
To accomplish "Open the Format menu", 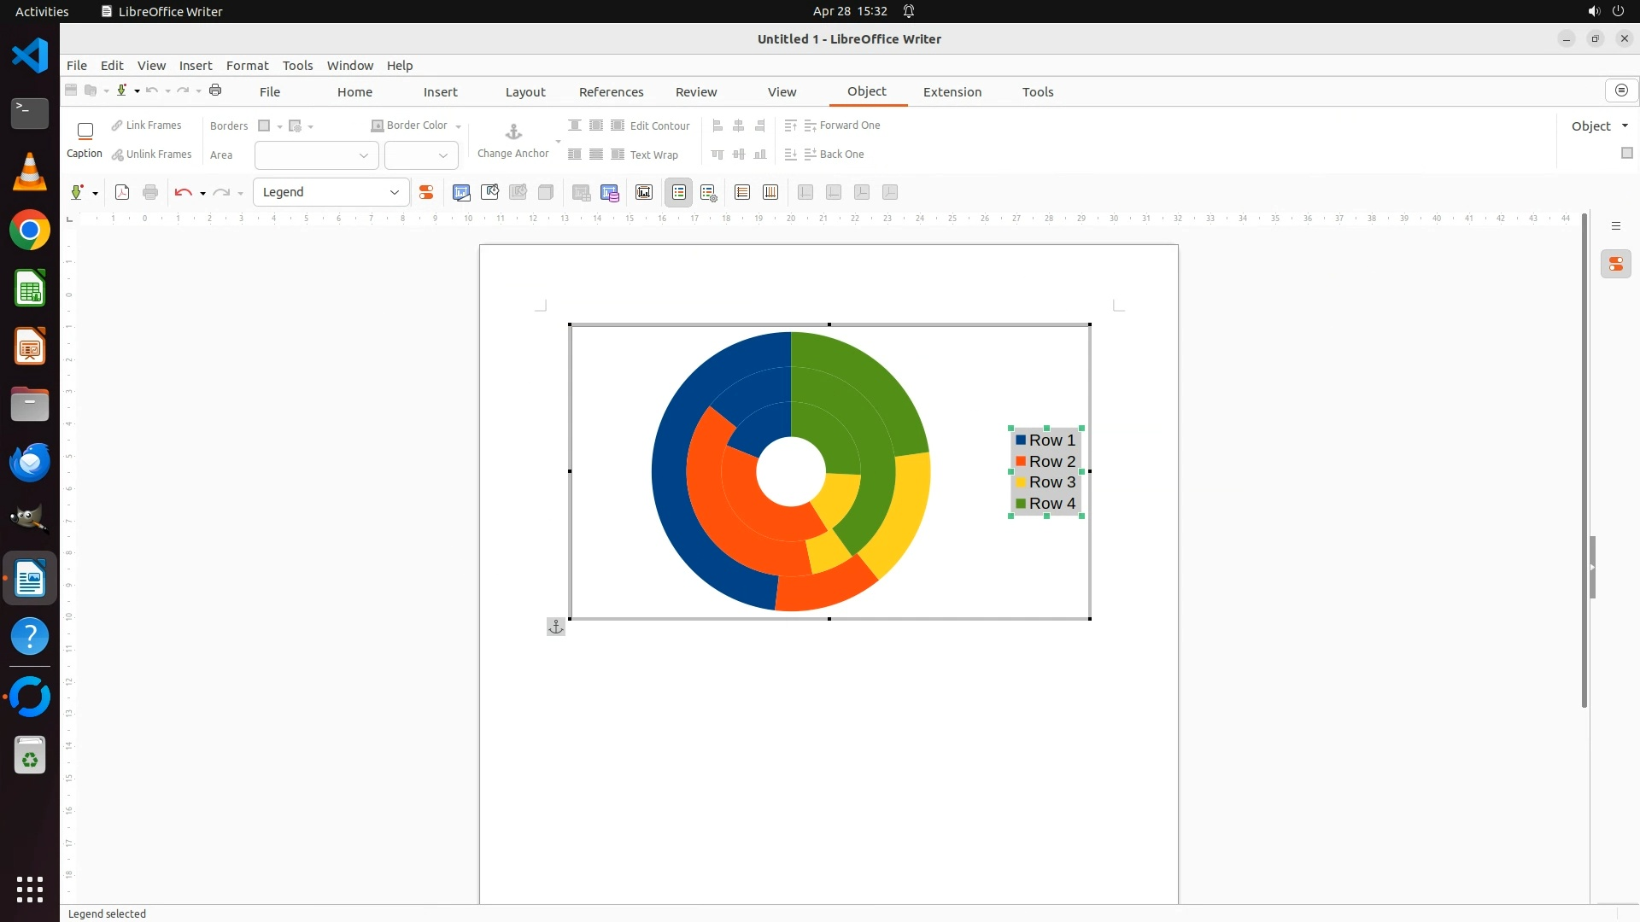I will (247, 66).
